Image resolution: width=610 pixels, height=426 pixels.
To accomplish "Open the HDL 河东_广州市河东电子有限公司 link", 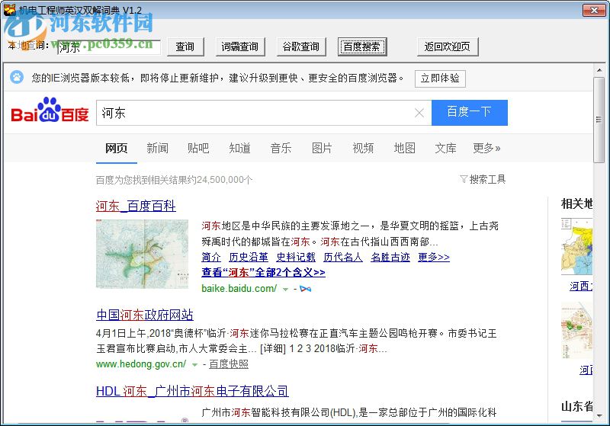I will pyautogui.click(x=192, y=391).
